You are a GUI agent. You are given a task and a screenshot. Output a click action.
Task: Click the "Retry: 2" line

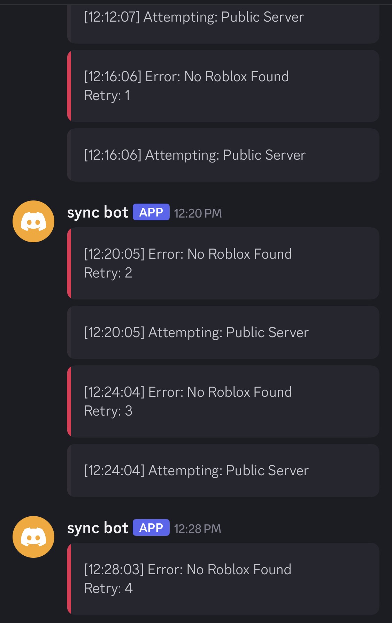[108, 273]
